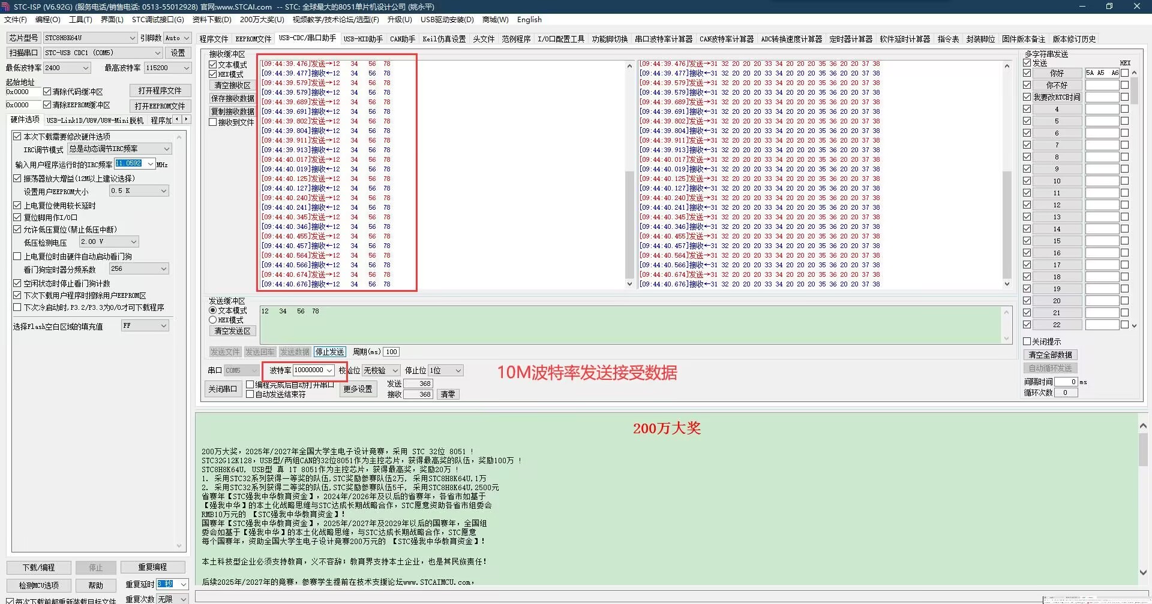
Task: Open the 最高波特率 115200 dropdown
Action: tap(167, 68)
